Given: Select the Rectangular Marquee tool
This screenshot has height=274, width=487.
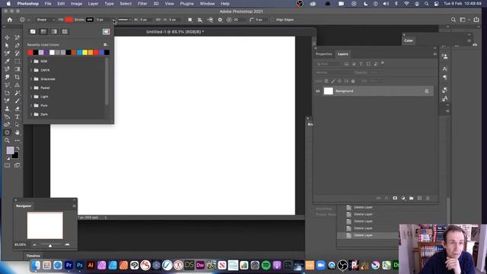Looking at the screenshot, I should point(17,61).
